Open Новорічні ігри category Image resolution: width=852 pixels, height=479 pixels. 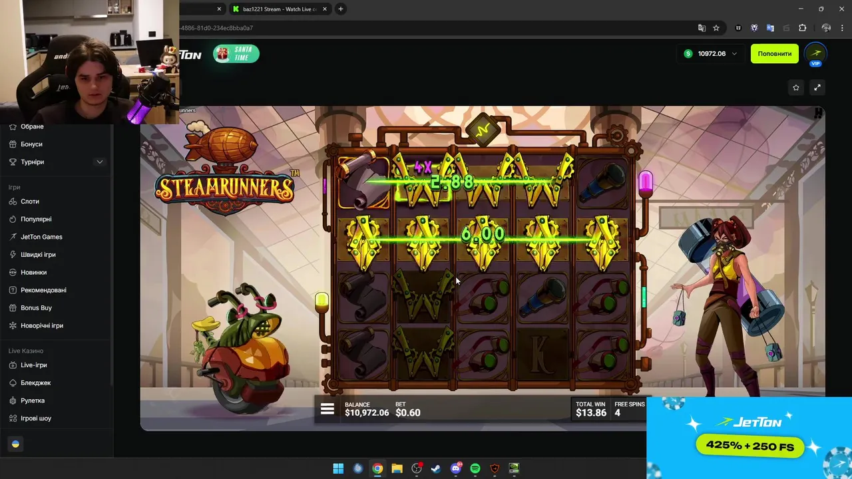[x=42, y=325]
